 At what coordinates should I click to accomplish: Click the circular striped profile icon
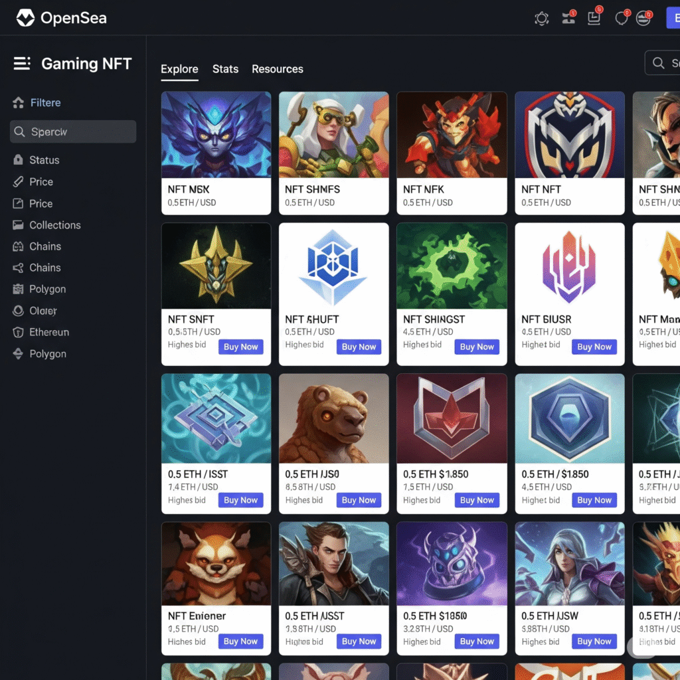coord(643,18)
